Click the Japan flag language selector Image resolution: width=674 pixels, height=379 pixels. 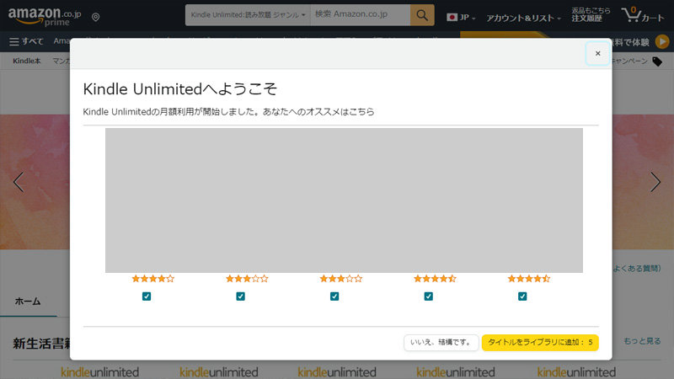(461, 18)
